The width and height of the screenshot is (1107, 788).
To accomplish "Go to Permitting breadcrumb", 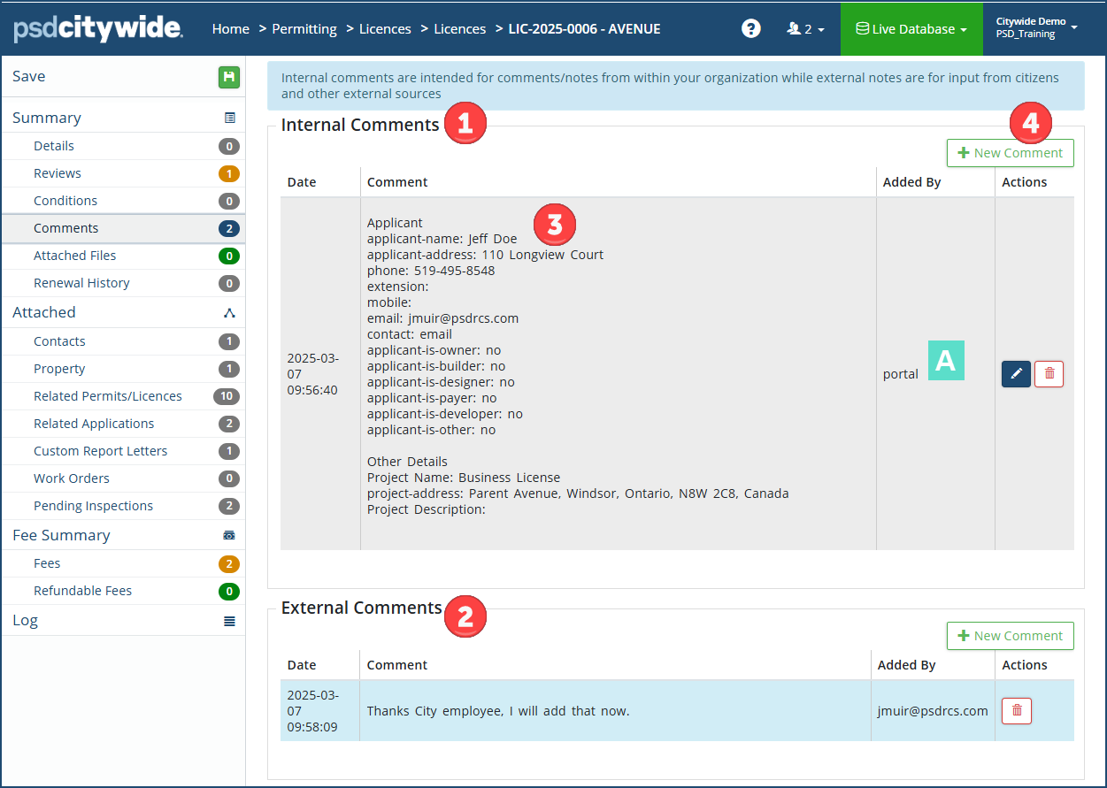I will coord(304,29).
